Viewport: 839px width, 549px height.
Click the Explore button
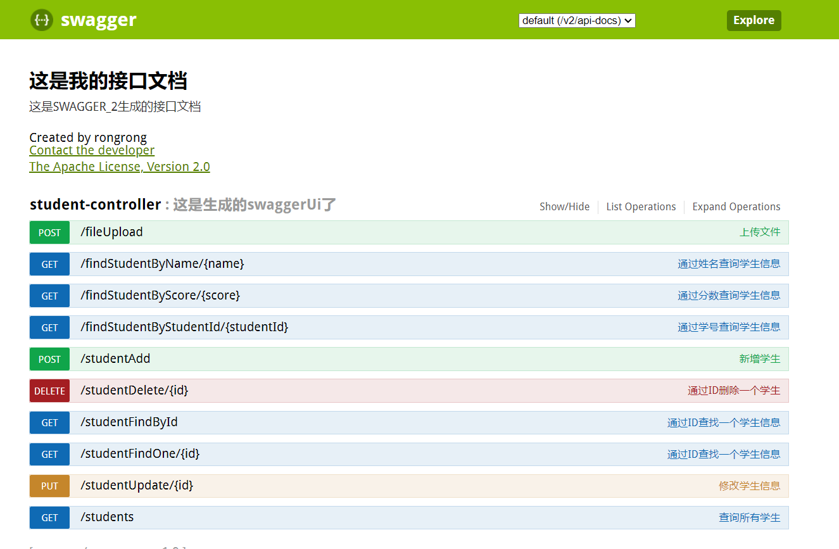pos(754,20)
